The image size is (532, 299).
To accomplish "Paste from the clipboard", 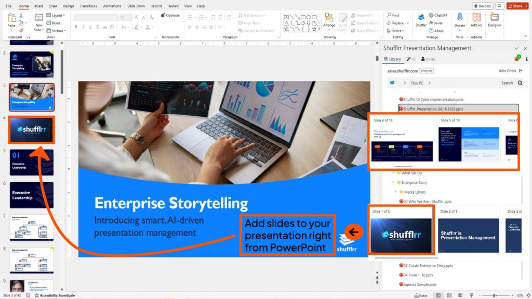I will coord(11,20).
